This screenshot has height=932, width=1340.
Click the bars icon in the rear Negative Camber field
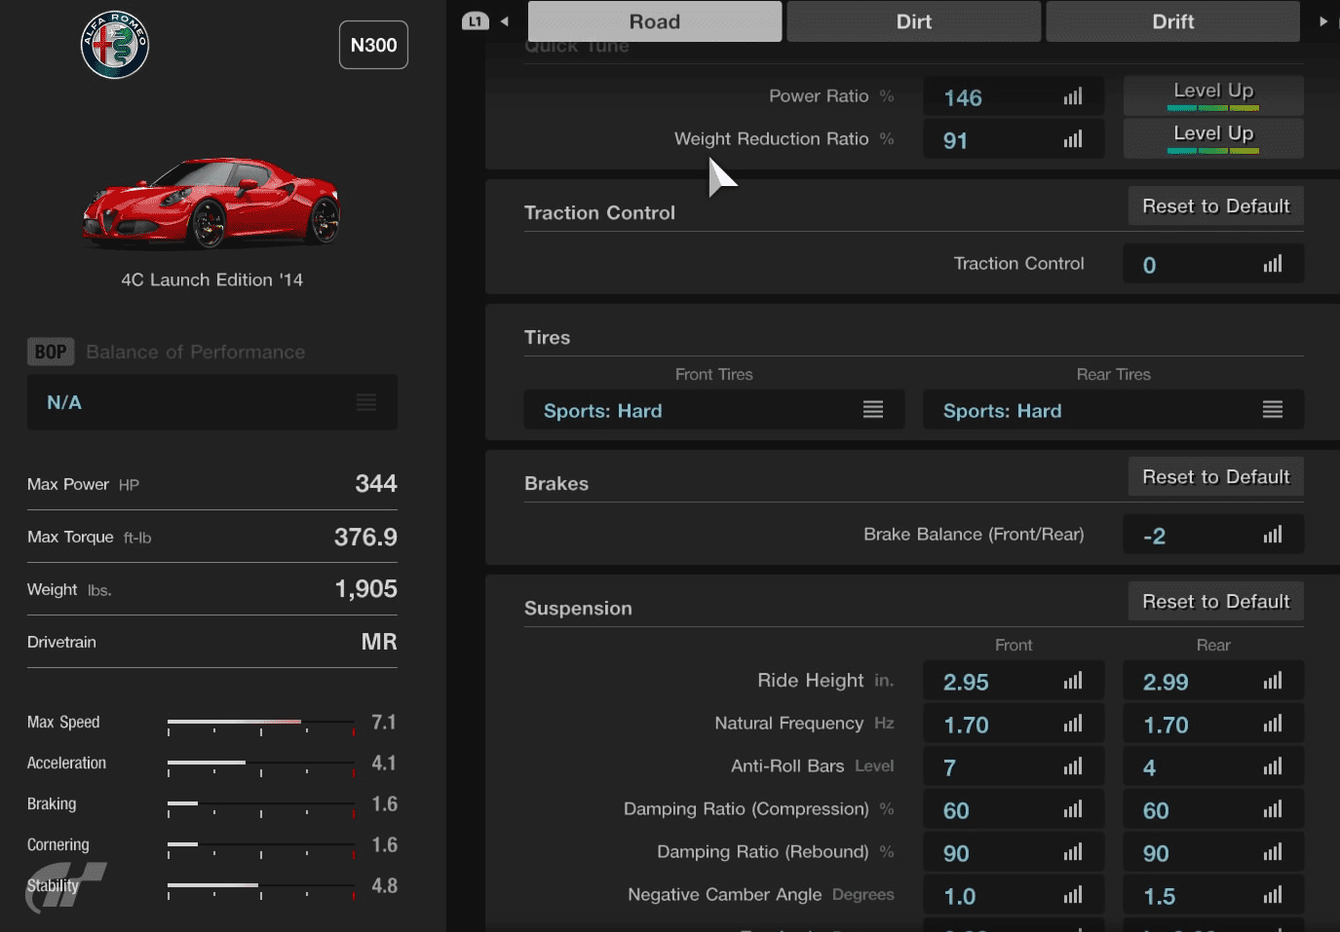(1273, 895)
